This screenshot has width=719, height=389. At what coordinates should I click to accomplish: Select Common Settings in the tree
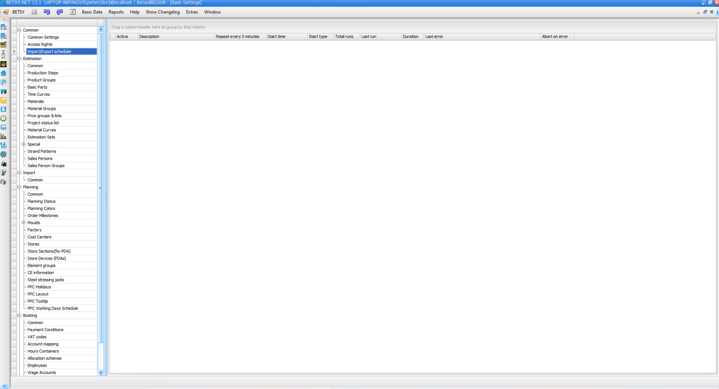pyautogui.click(x=43, y=38)
